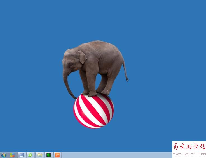This screenshot has width=206, height=158.
Task: Click the colorful four-ball taskbar icon
Action: click(x=12, y=155)
